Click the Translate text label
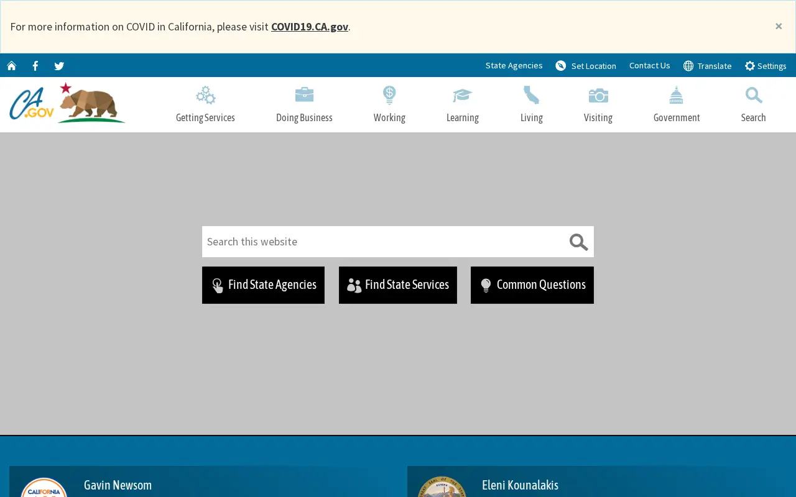Viewport: 796px width, 497px height. [x=715, y=66]
